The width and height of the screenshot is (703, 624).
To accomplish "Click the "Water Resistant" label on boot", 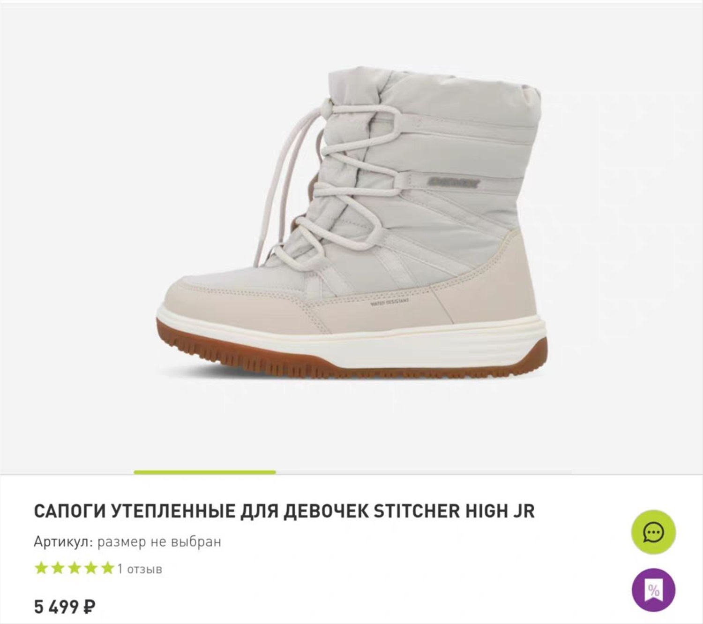I will click(390, 302).
